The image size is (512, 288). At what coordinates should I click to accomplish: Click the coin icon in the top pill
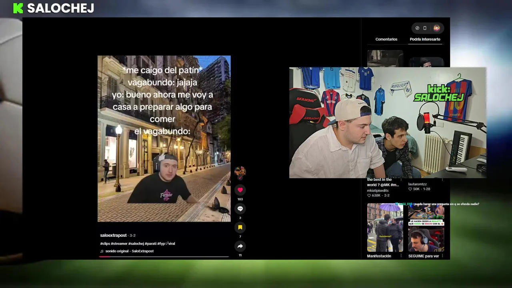[x=417, y=28]
